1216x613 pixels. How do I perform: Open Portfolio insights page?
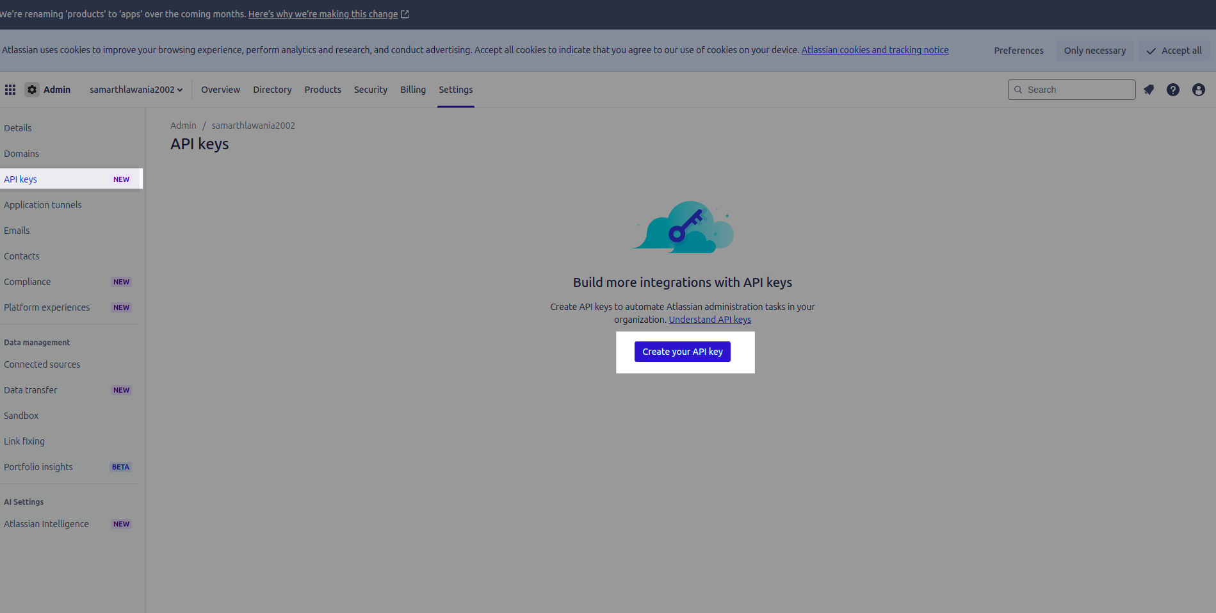click(x=70, y=467)
